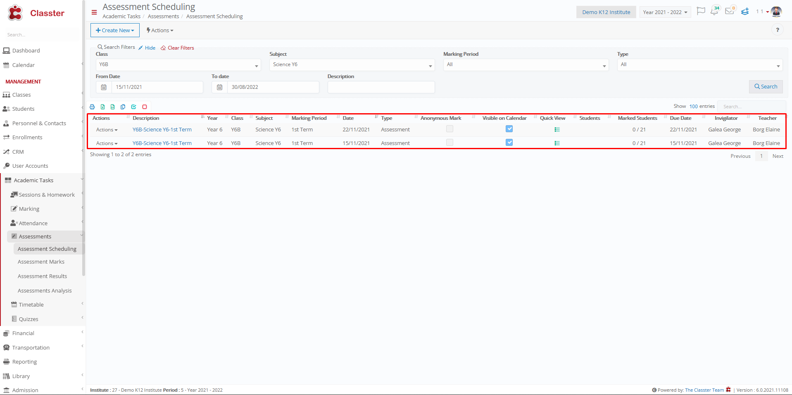
Task: Open Quick View for 15/11/2021 assessment
Action: 557,143
